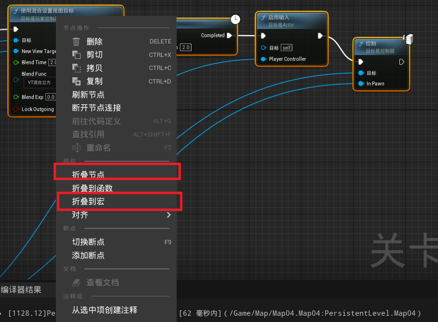Click the Blend Time value field
Viewport: 438px width, 322px height.
click(x=53, y=62)
